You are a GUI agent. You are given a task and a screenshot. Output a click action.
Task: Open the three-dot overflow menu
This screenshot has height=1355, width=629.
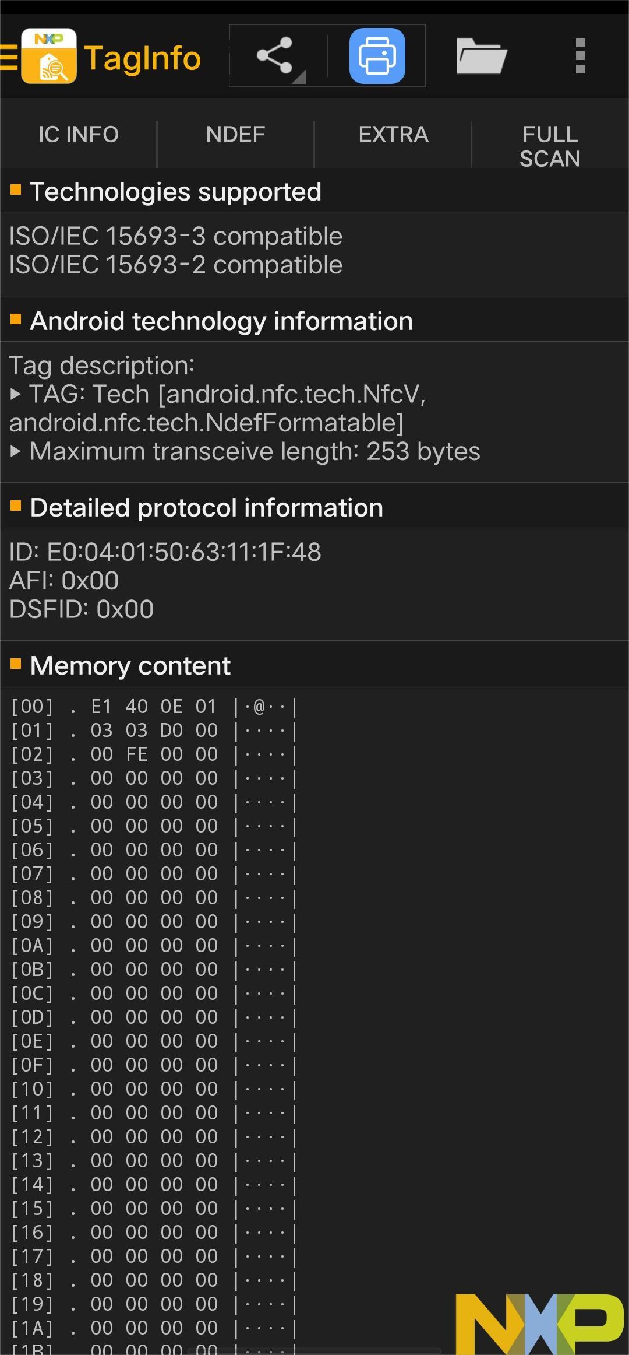[x=580, y=56]
